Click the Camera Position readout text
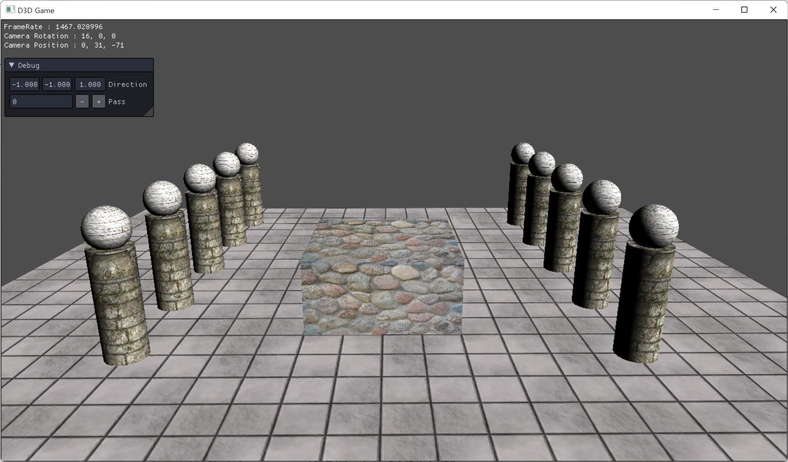The width and height of the screenshot is (788, 462). pyautogui.click(x=64, y=45)
